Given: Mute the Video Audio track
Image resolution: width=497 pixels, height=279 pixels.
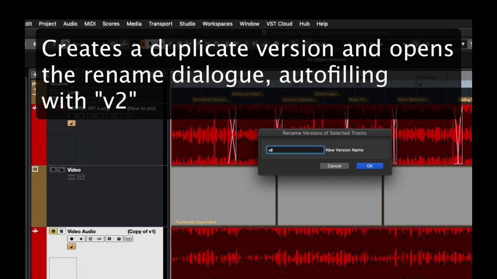Looking at the screenshot, I should pos(53,231).
